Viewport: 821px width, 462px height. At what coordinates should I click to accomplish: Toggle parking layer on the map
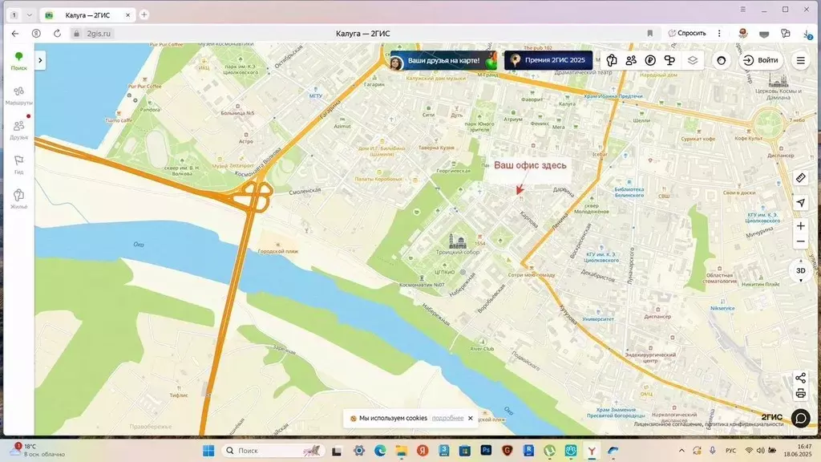(x=650, y=60)
